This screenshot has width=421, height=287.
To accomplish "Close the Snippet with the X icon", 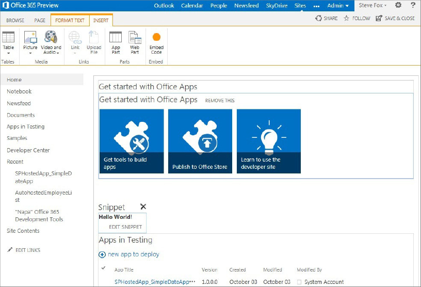I will tap(143, 206).
